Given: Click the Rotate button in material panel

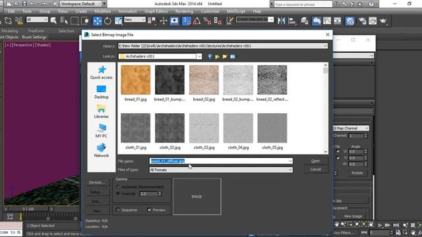Looking at the screenshot, I should pyautogui.click(x=357, y=172).
